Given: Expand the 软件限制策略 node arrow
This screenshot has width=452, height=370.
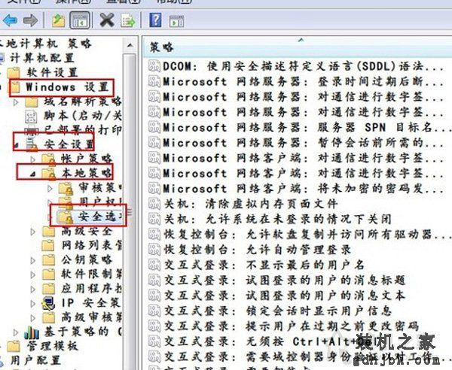Looking at the screenshot, I should [x=33, y=275].
